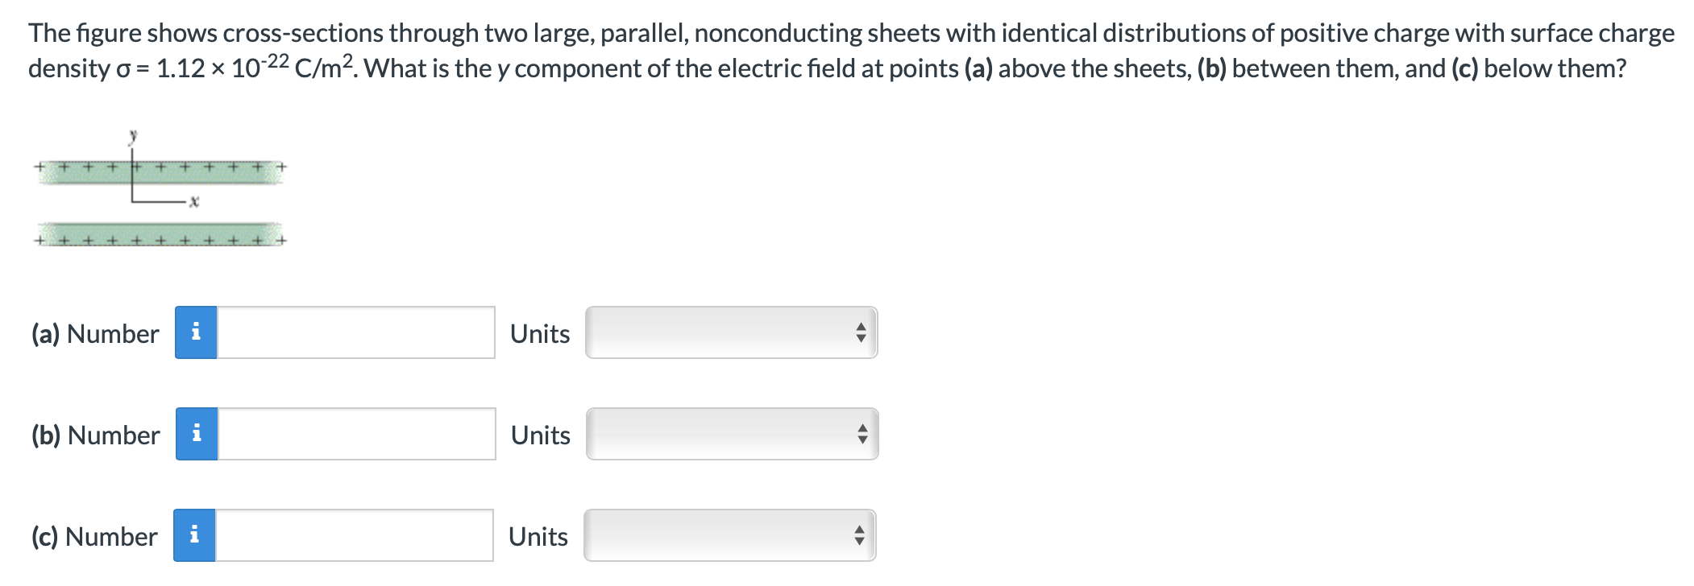Image resolution: width=1694 pixels, height=586 pixels.
Task: Click the Number input field for part (c)
Action: pyautogui.click(x=355, y=534)
